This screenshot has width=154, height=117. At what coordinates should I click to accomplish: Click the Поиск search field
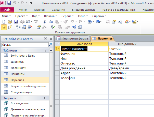click(x=25, y=45)
